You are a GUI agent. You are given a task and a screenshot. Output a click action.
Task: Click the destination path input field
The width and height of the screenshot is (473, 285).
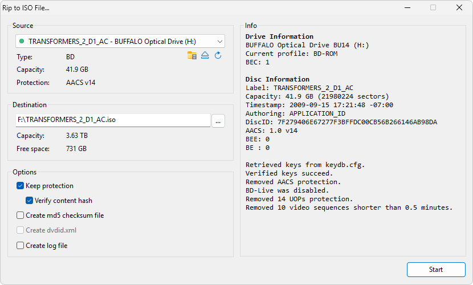[113, 120]
